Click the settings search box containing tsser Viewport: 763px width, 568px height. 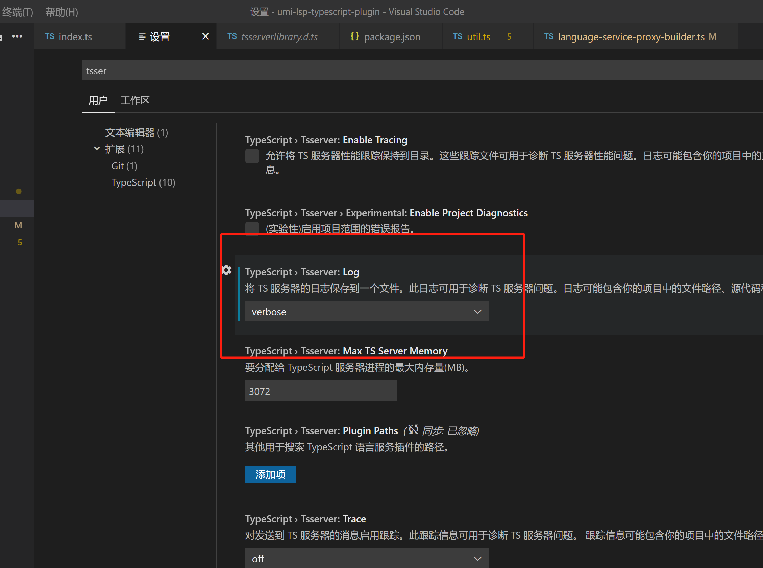413,71
